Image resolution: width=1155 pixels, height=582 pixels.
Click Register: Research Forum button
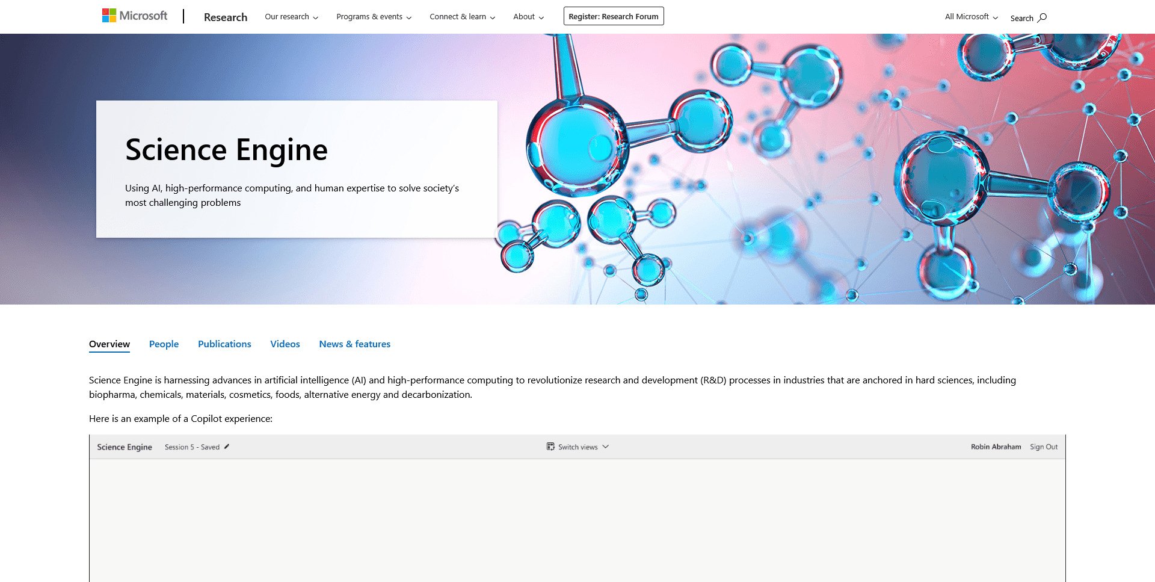click(614, 16)
